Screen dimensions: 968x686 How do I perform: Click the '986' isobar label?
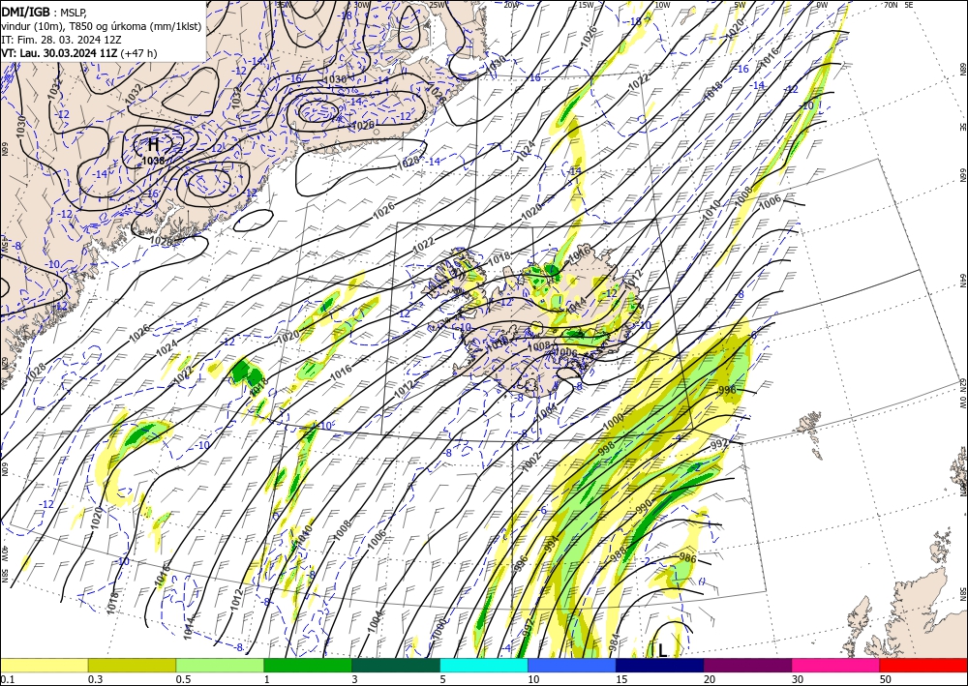(687, 558)
